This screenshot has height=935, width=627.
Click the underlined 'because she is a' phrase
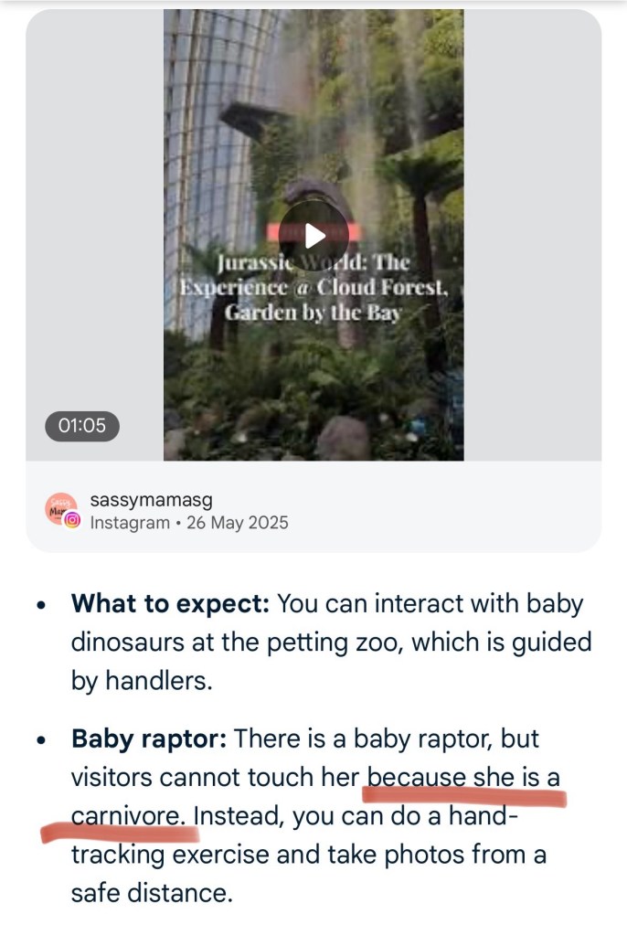pyautogui.click(x=463, y=779)
